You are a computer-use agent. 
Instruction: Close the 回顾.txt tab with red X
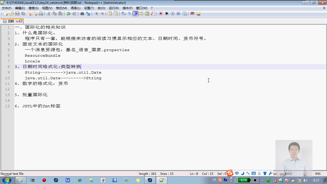click(x=21, y=21)
